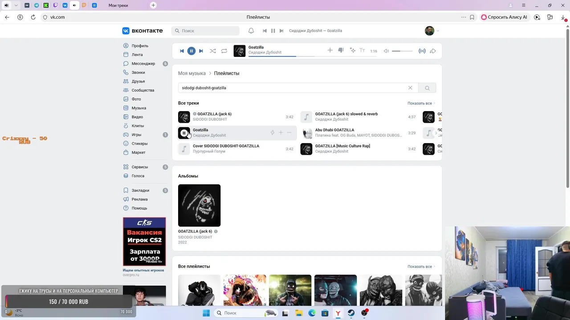Adjust the player volume slider

(x=402, y=51)
